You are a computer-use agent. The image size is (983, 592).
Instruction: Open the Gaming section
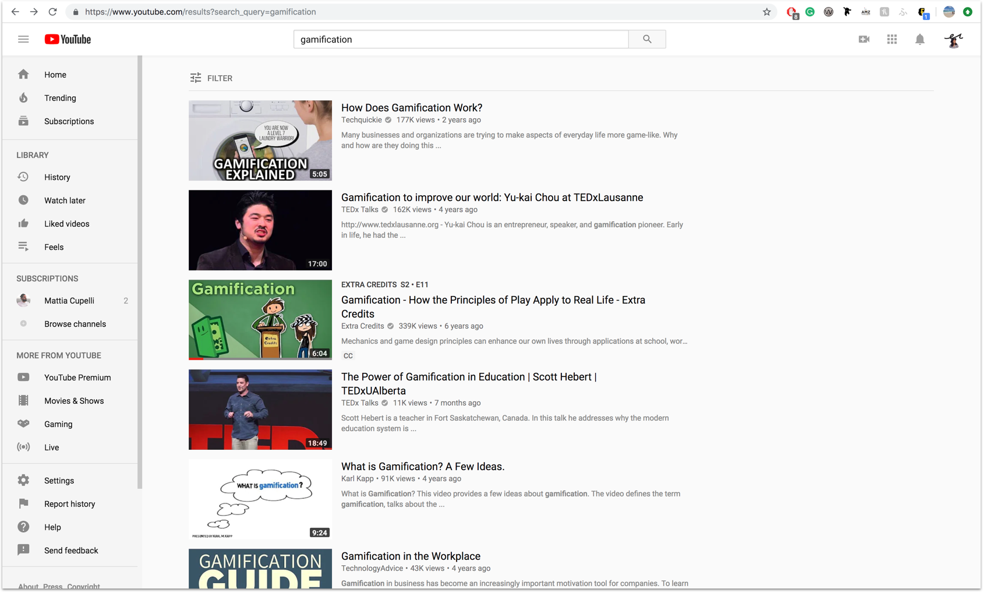click(x=70, y=424)
